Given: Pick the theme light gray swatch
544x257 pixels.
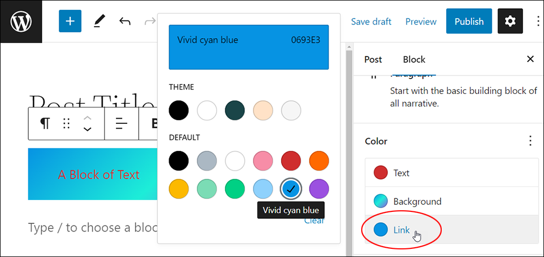Looking at the screenshot, I should pyautogui.click(x=291, y=110).
